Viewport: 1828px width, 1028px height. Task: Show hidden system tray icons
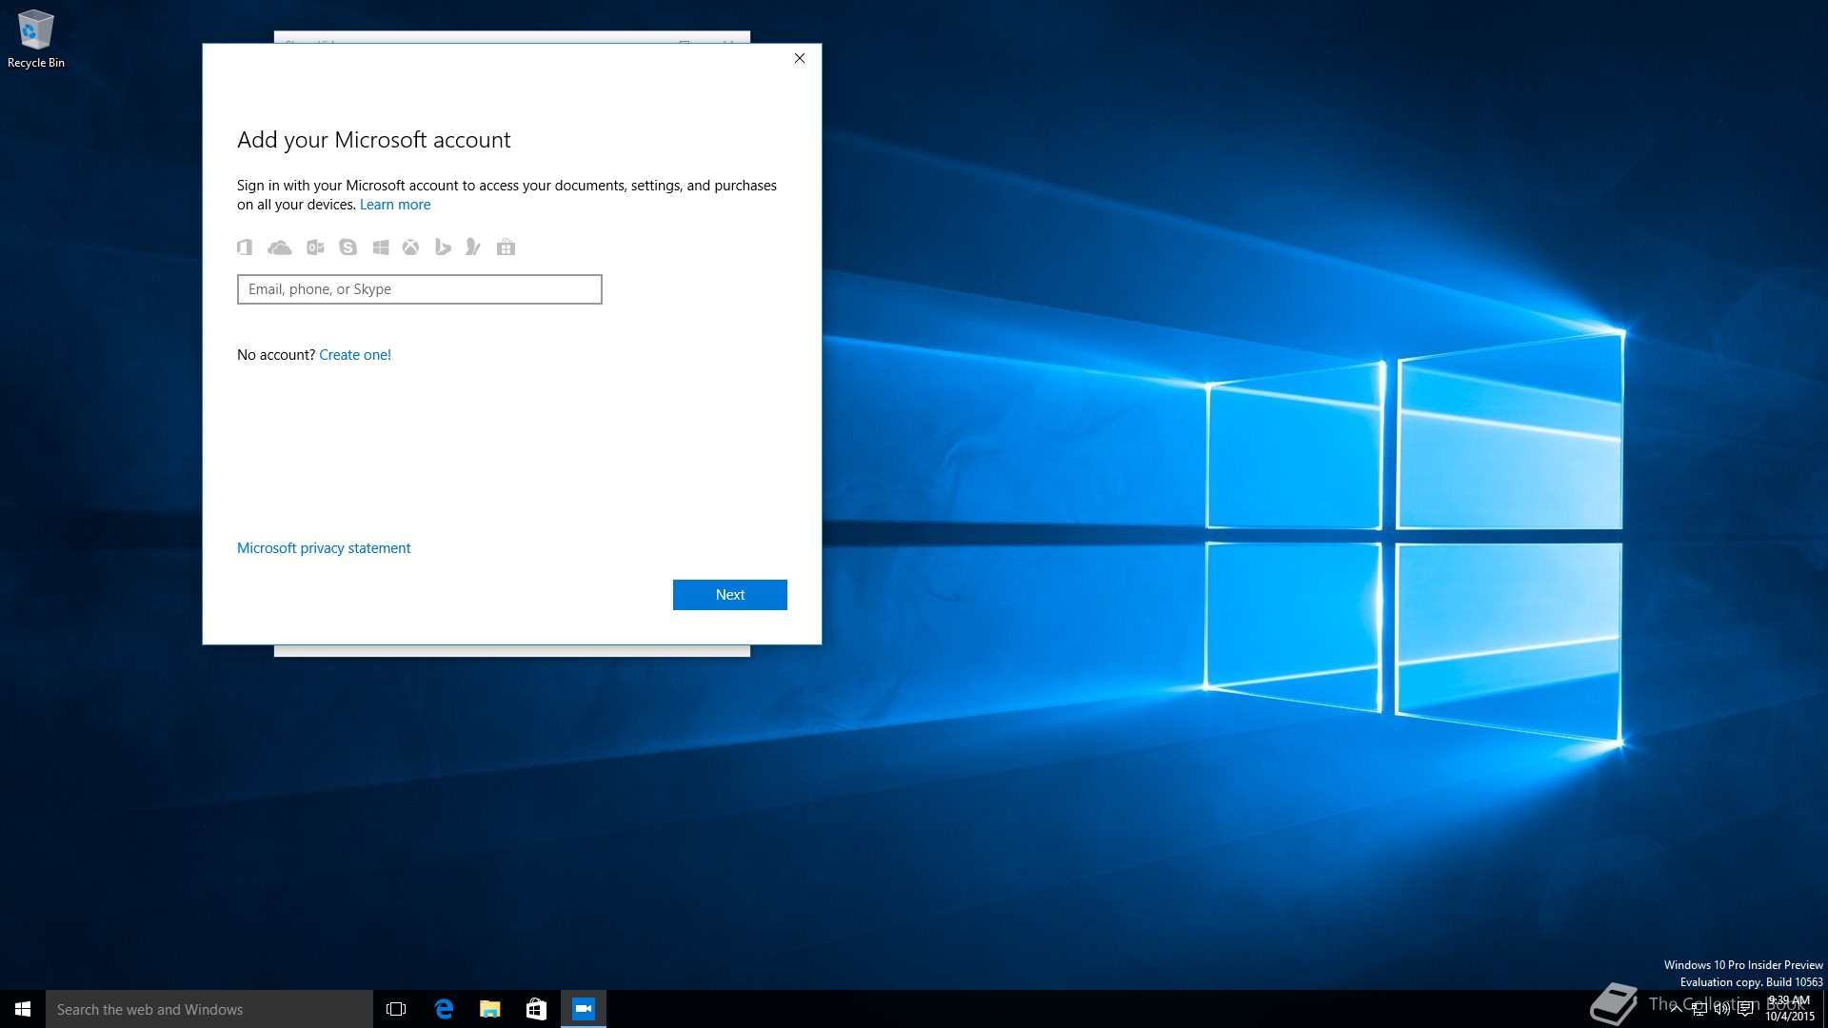tap(1676, 1009)
